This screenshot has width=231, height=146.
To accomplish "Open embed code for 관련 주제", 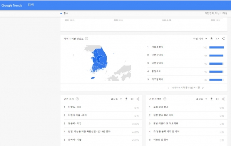I will coord(132,99).
